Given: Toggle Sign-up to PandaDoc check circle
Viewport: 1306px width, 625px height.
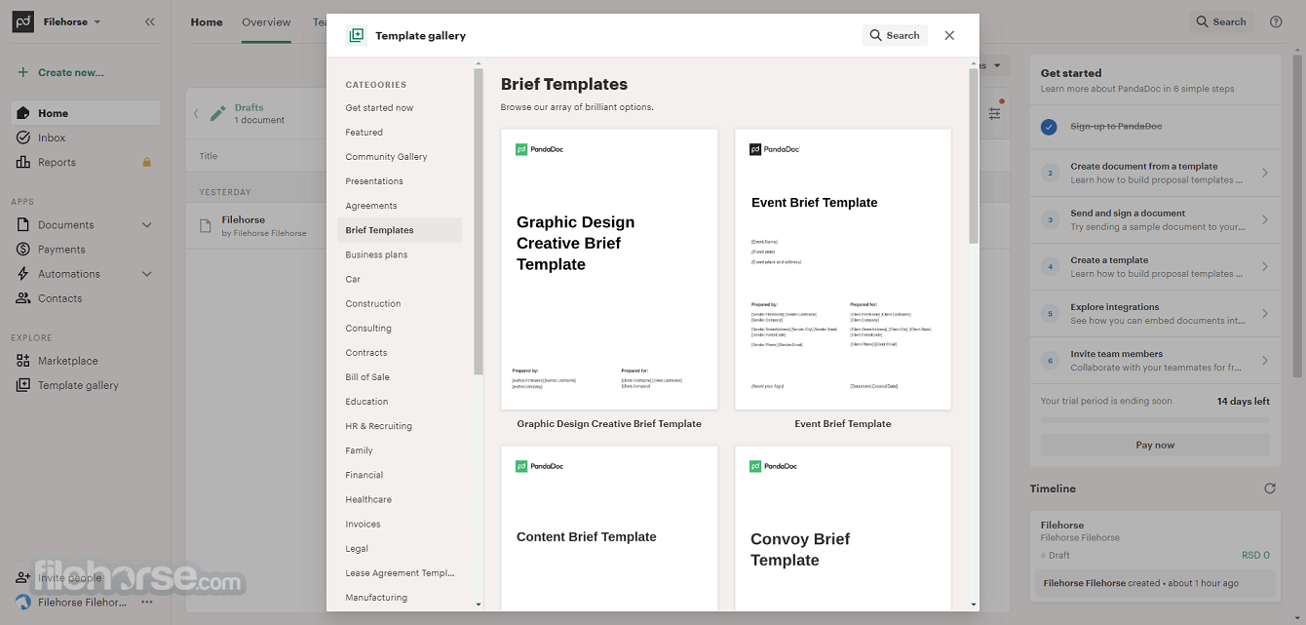Looking at the screenshot, I should point(1049,127).
